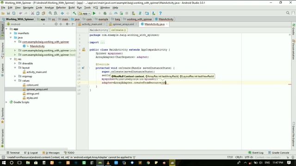This screenshot has width=296, height=166.
Task: Open the Event Log
Action: [x=256, y=153]
